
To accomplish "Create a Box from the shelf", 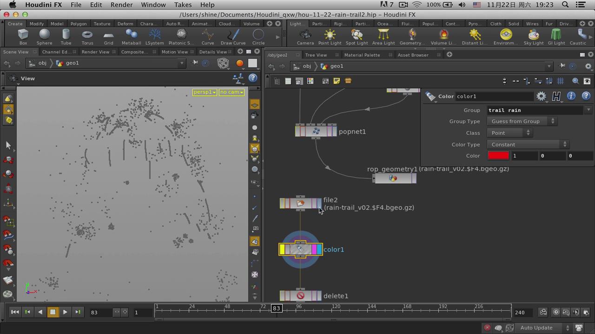I will pyautogui.click(x=23, y=36).
